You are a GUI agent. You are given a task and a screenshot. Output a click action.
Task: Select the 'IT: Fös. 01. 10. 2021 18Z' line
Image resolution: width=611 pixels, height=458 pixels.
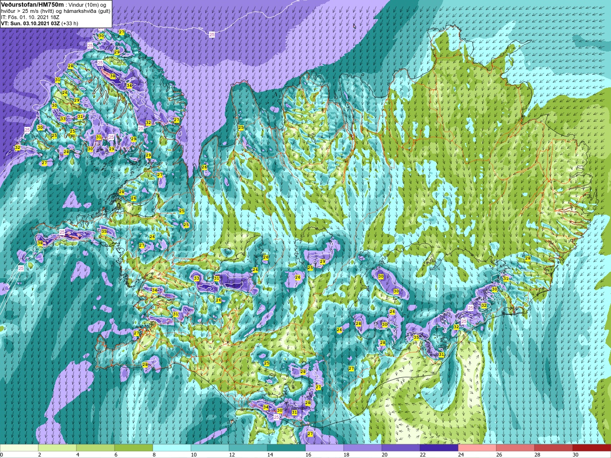(x=30, y=17)
